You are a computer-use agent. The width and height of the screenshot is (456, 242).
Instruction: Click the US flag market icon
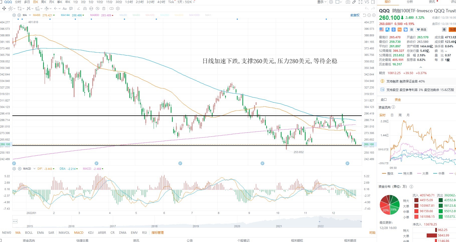point(382,30)
